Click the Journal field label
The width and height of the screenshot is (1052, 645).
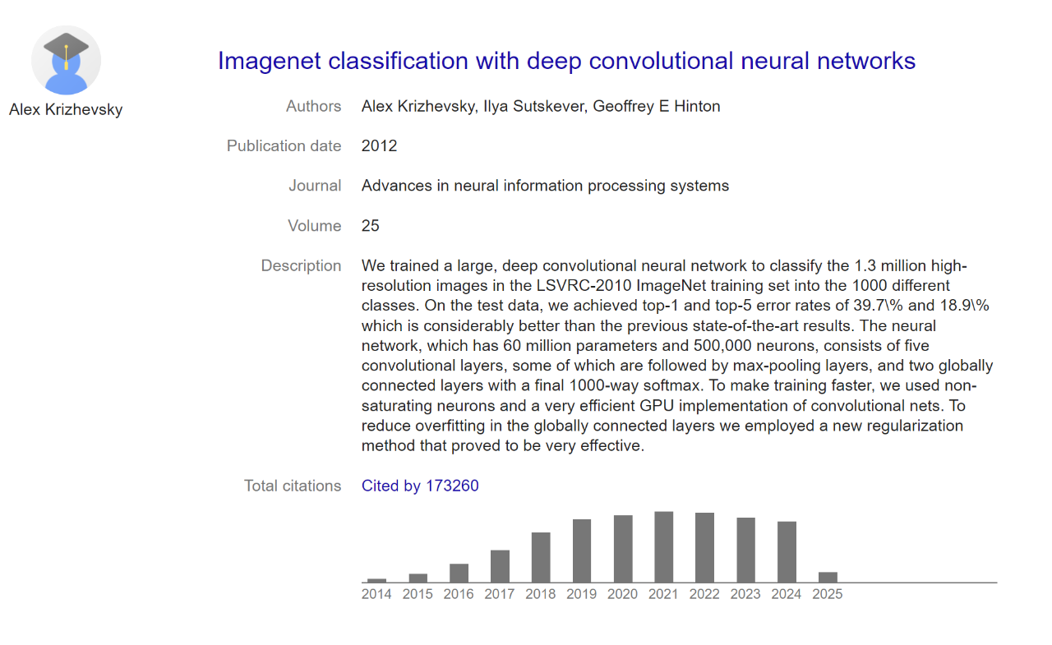click(315, 186)
